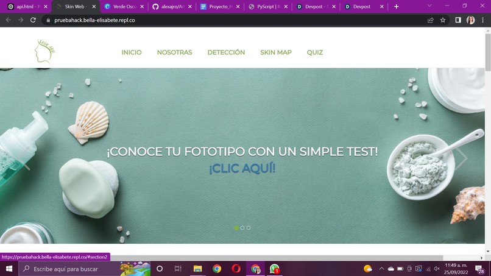Close the PyScript tab
The image size is (491, 276).
[286, 7]
